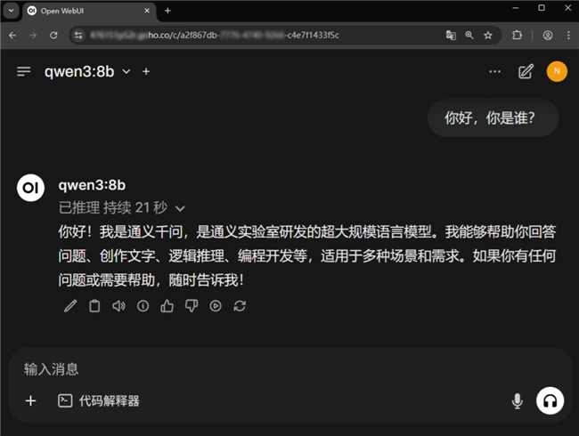
Task: Toggle the code interpreter option
Action: coord(99,400)
